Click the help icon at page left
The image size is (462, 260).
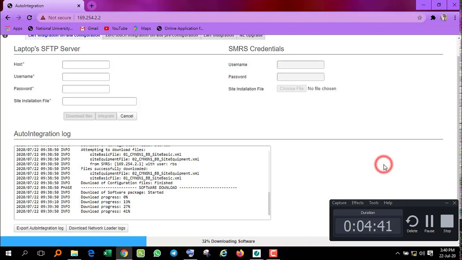click(x=5, y=36)
